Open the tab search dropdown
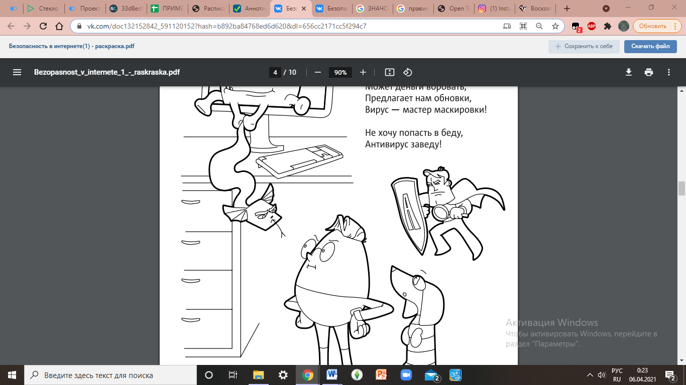Viewport: 686px width, 385px height. pyautogui.click(x=606, y=9)
